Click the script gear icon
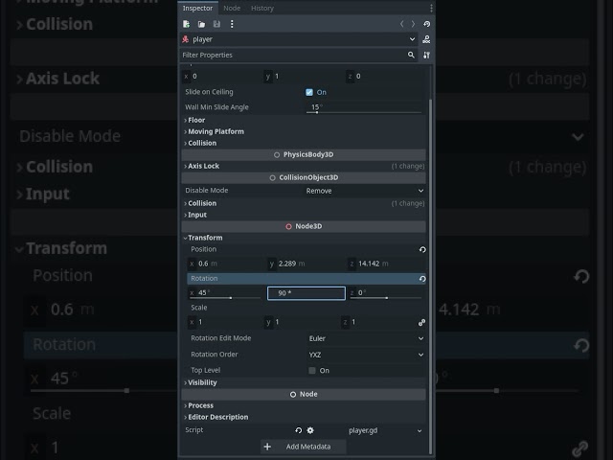This screenshot has height=460, width=613. [310, 430]
